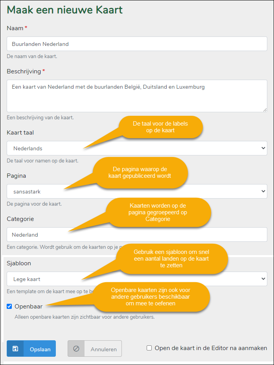Image resolution: width=274 pixels, height=365 pixels.
Task: Focus the Beschrijving text area
Action: (x=137, y=96)
